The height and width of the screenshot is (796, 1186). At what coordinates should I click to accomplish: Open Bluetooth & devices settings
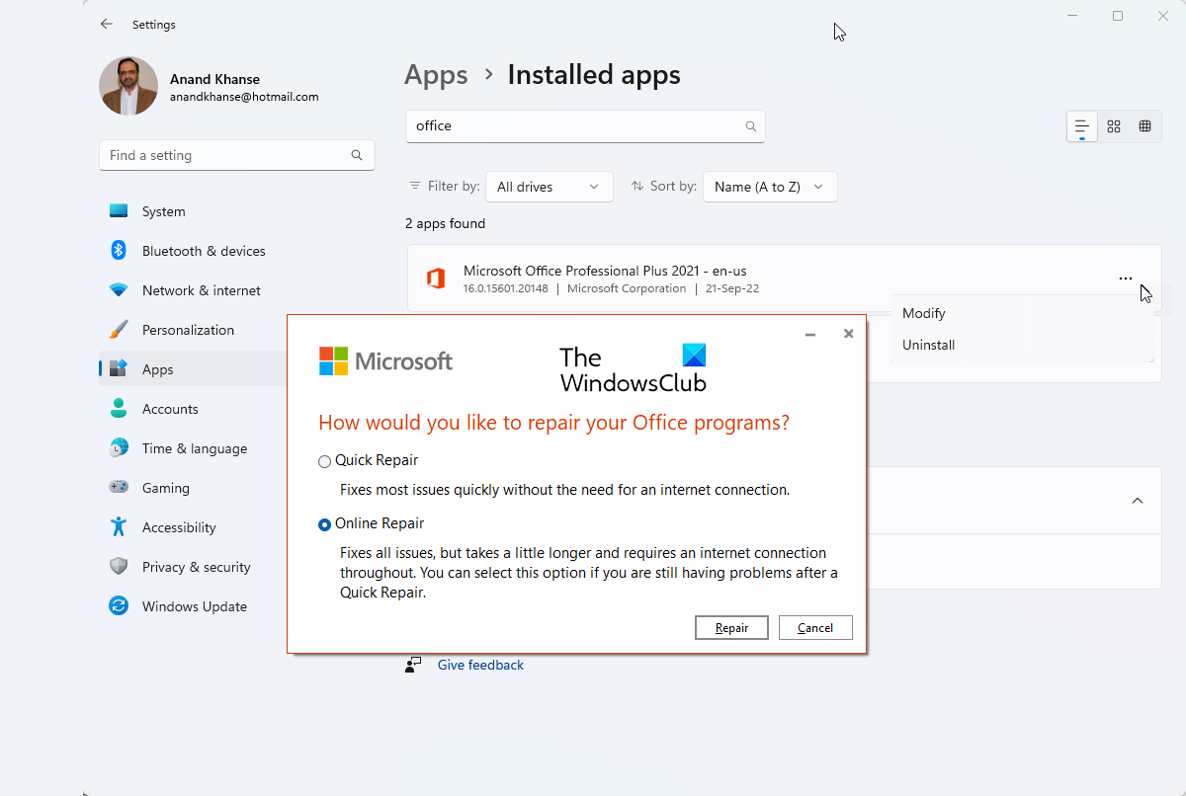(203, 251)
